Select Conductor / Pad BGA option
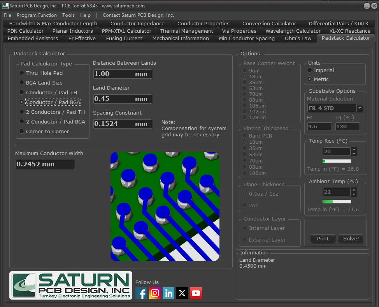379x307 pixels. (x=50, y=102)
